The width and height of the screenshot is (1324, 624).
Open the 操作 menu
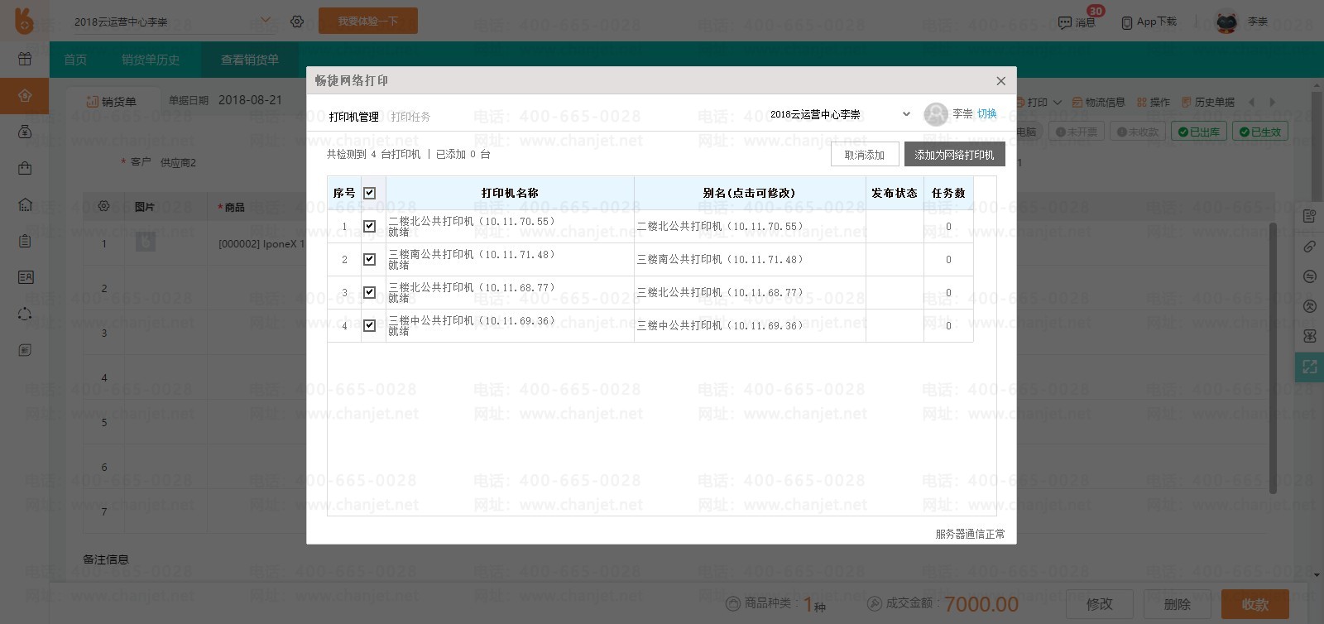coord(1154,102)
